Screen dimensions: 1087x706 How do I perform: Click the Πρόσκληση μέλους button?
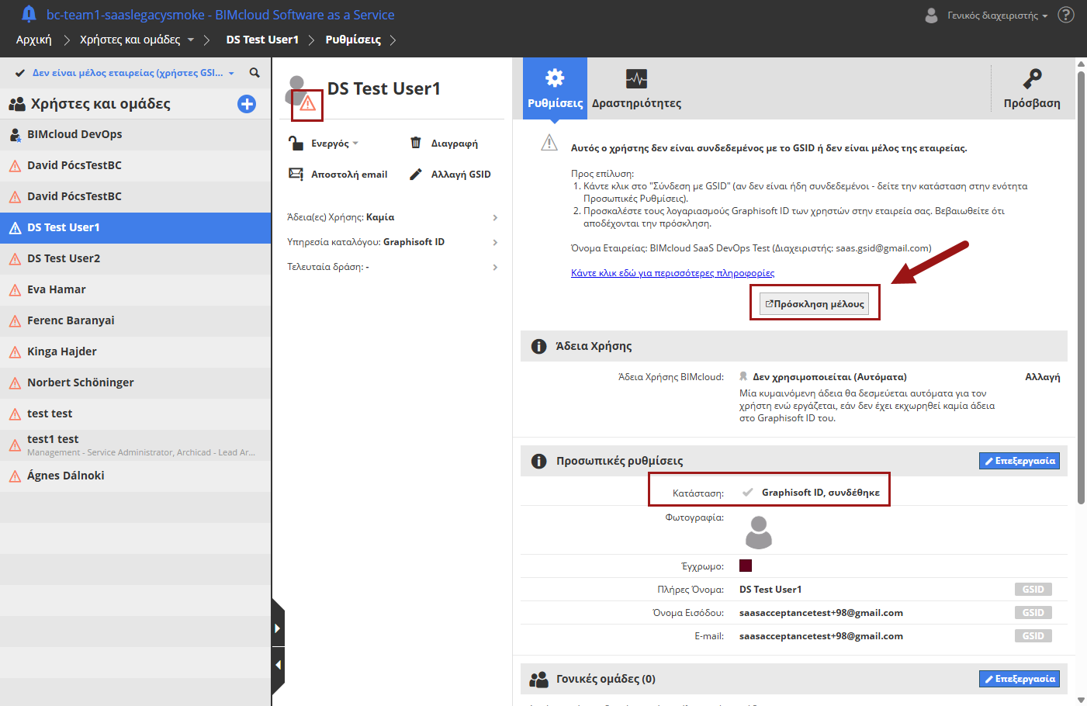point(815,304)
